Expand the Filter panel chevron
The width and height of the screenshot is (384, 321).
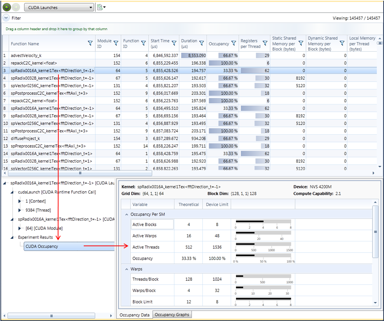coord(6,18)
